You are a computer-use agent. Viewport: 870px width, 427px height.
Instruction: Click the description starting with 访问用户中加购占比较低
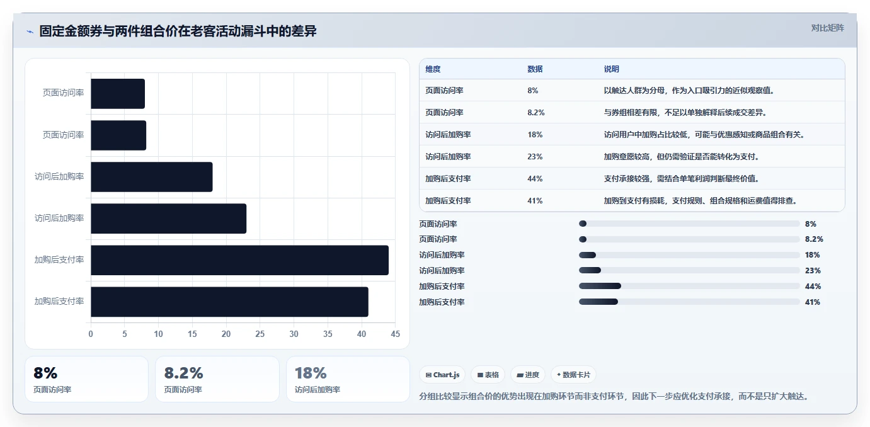pos(704,135)
